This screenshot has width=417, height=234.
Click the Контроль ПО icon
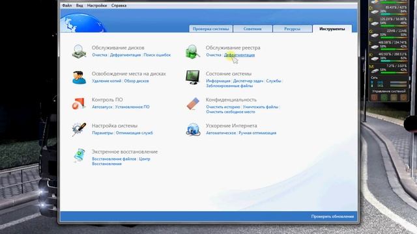(79, 103)
